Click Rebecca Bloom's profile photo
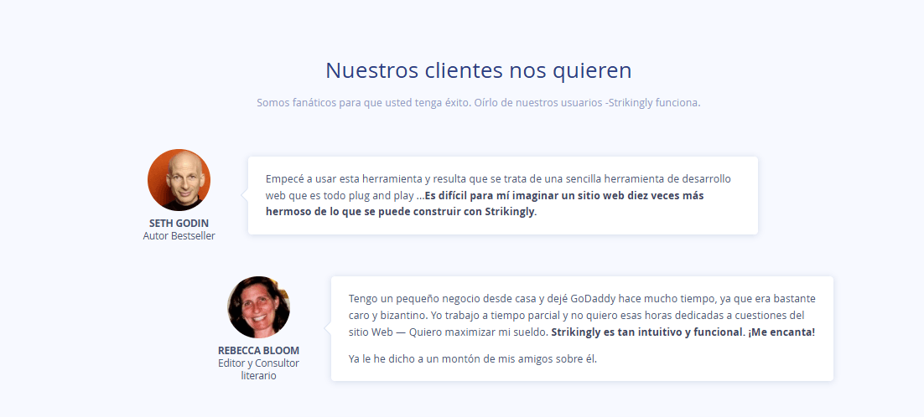 pyautogui.click(x=259, y=307)
